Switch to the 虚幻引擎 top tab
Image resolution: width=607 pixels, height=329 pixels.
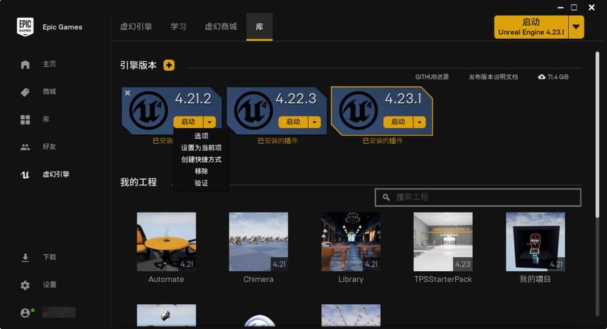coord(136,27)
